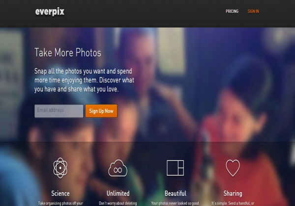Click 'Your photos never looked so good' text
The width and height of the screenshot is (295, 206).
click(x=176, y=204)
